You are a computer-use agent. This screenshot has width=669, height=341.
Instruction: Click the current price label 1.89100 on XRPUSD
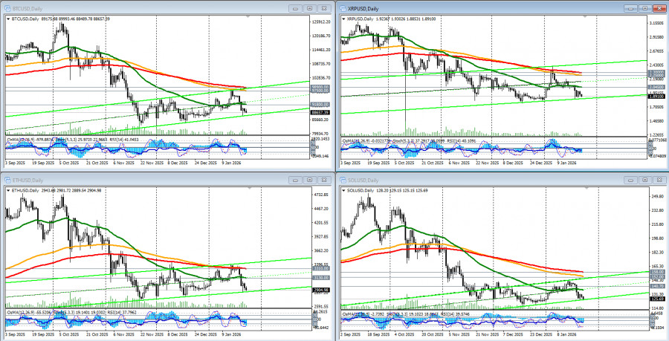(x=656, y=97)
